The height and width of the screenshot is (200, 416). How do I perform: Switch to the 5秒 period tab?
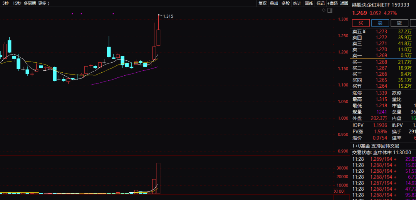[x=5, y=3]
